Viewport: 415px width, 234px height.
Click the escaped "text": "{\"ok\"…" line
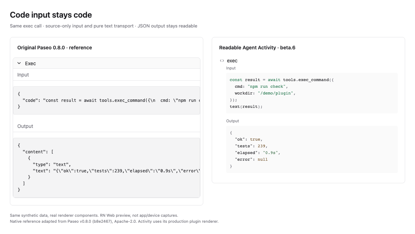point(116,171)
